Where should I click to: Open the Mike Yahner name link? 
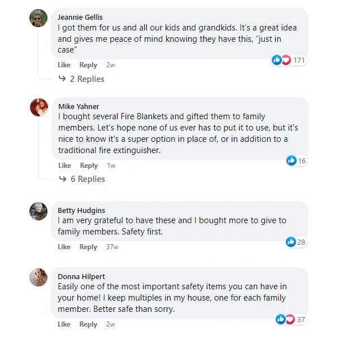[79, 106]
